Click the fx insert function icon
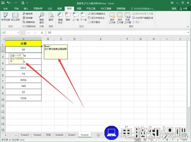 tap(42, 33)
